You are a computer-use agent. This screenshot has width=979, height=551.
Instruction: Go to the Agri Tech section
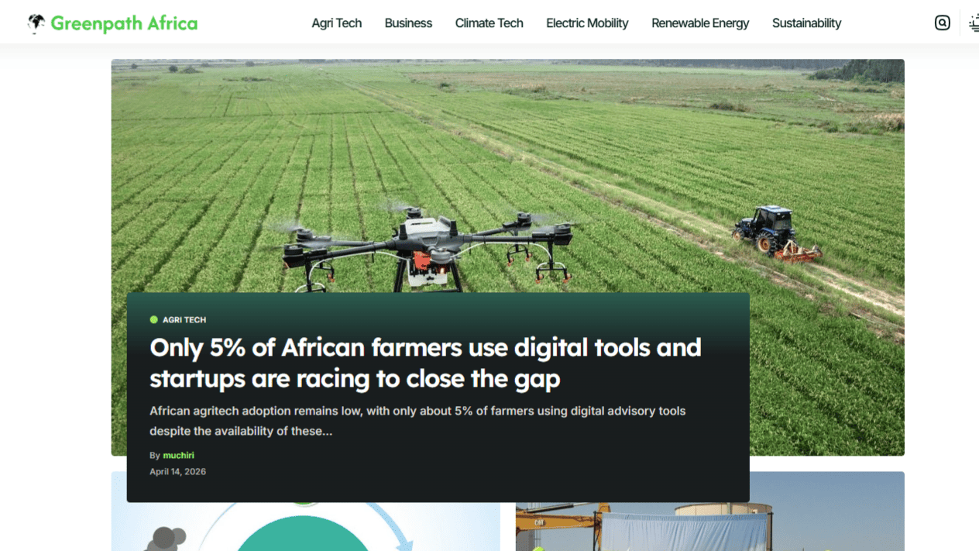click(x=336, y=22)
